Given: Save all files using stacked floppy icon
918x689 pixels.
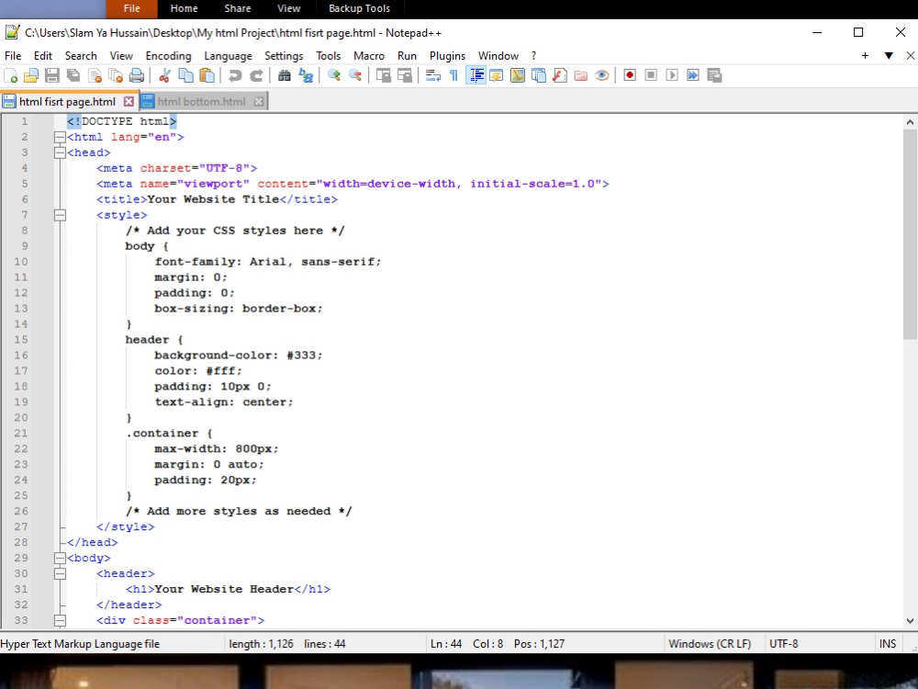Looking at the screenshot, I should point(73,75).
